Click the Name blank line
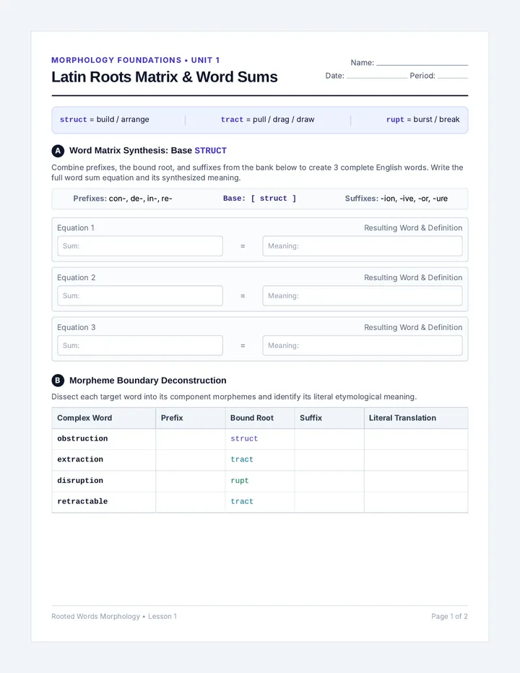The image size is (520, 673). [422, 64]
